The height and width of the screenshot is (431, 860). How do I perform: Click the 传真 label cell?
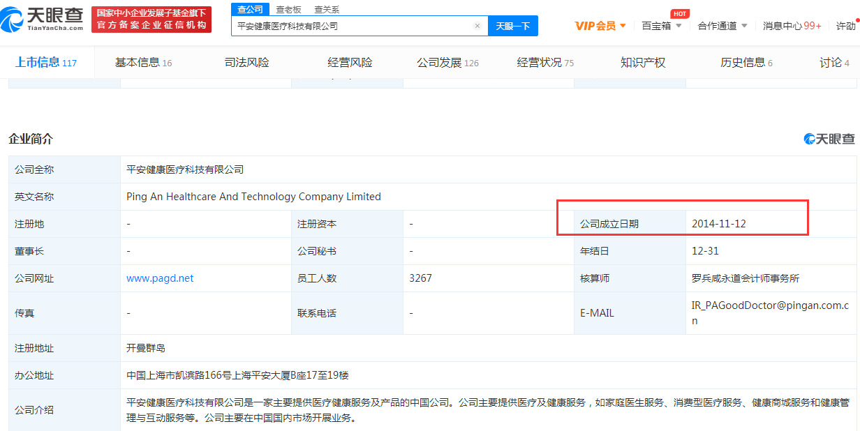click(64, 313)
